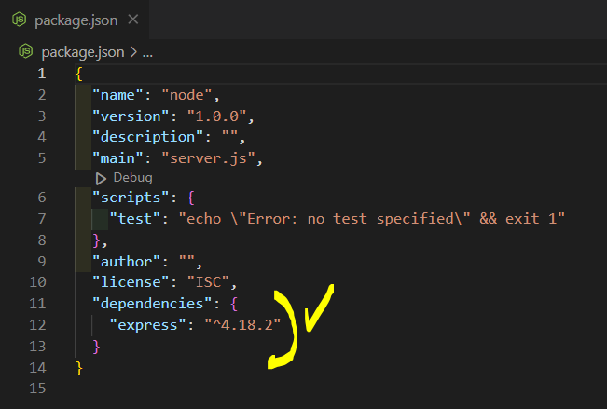607x409 pixels.
Task: Click the breadcrumb ellipsis after package.json
Action: 147,52
